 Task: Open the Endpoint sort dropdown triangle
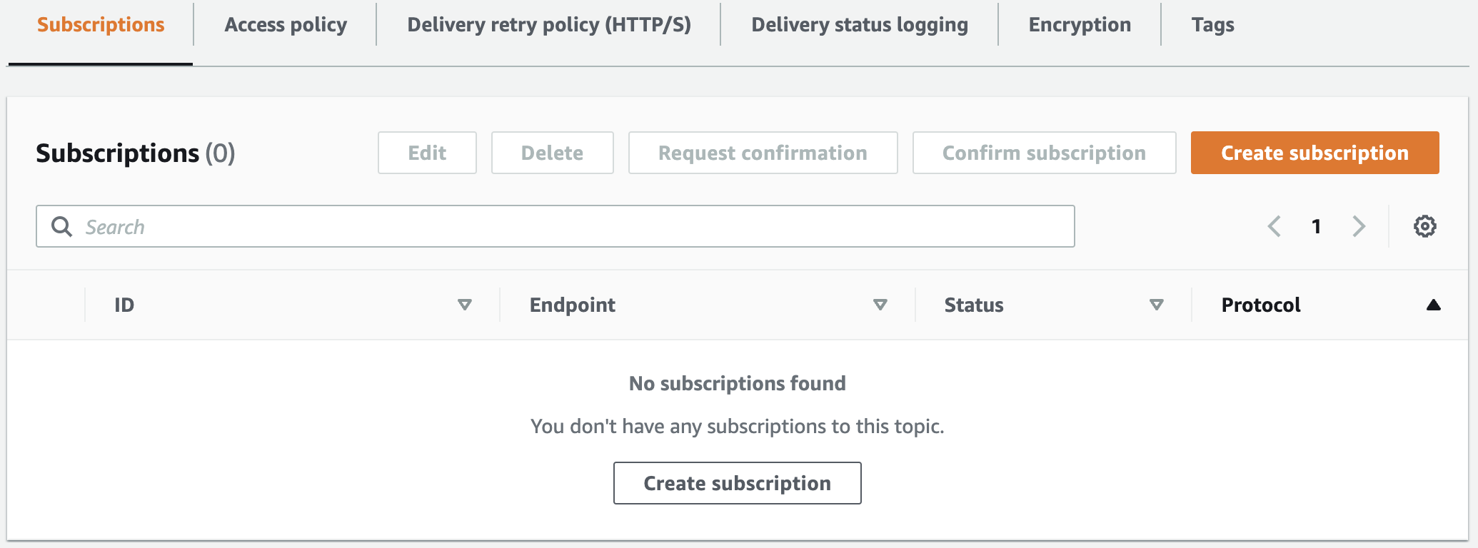click(x=880, y=305)
